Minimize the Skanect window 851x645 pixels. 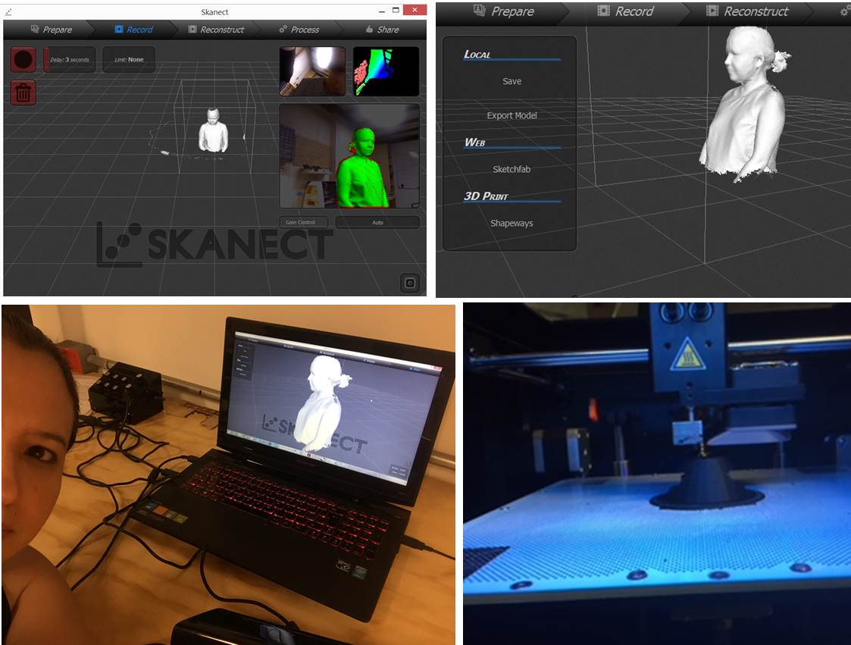click(x=382, y=11)
